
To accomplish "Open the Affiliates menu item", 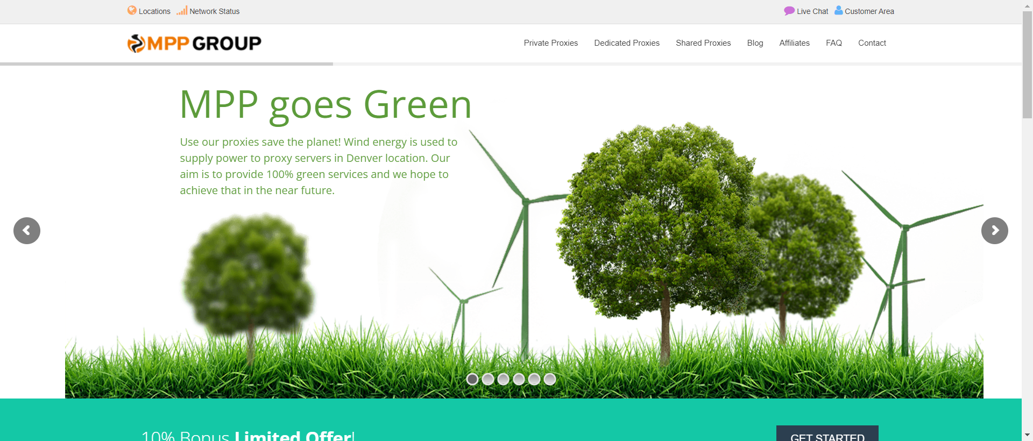I will tap(794, 43).
